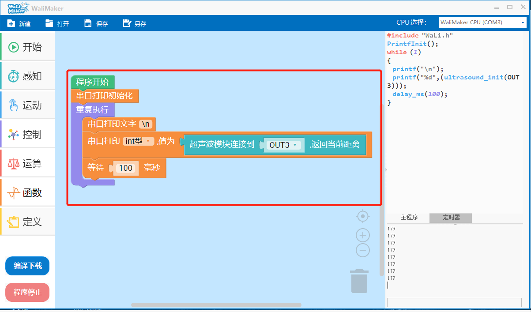The width and height of the screenshot is (531, 312).
Task: Open the 控制 block category
Action: click(27, 134)
